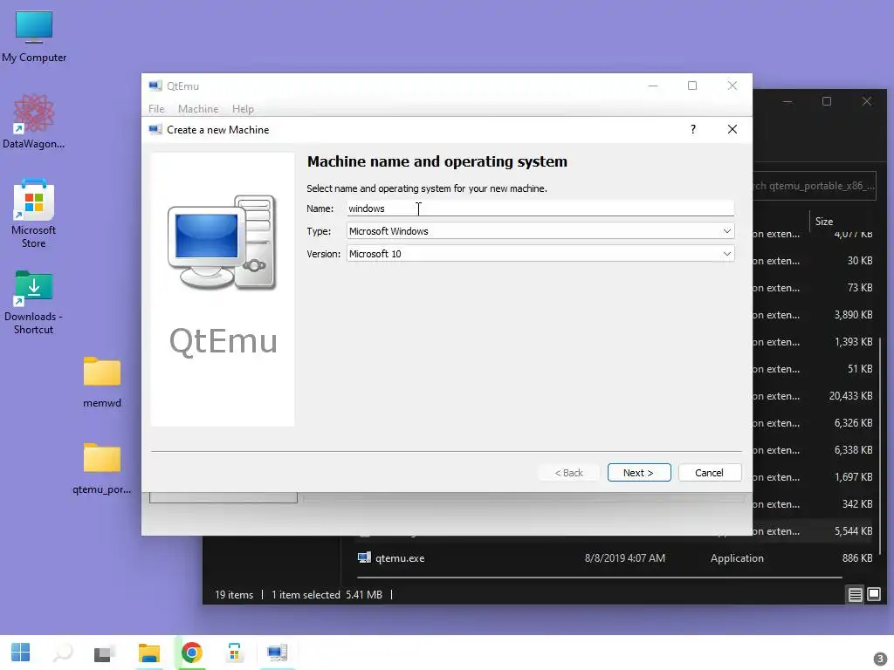894x670 pixels.
Task: Open Task View in the taskbar
Action: (106, 653)
